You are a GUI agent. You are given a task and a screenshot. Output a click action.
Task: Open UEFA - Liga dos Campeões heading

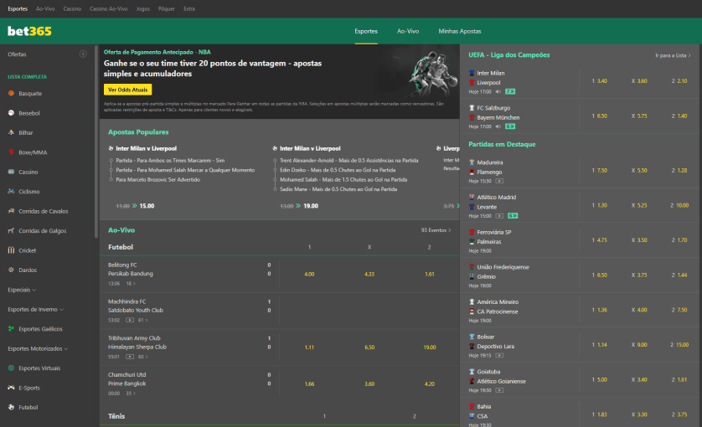509,55
